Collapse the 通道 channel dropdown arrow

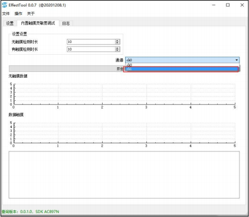click(x=237, y=60)
